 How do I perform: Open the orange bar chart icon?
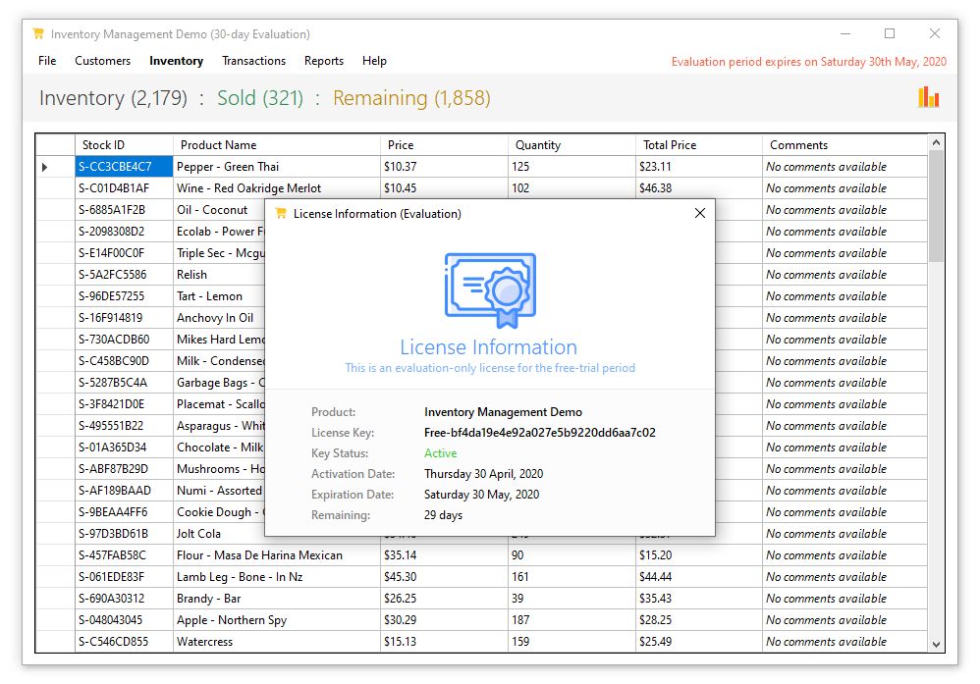pyautogui.click(x=928, y=97)
